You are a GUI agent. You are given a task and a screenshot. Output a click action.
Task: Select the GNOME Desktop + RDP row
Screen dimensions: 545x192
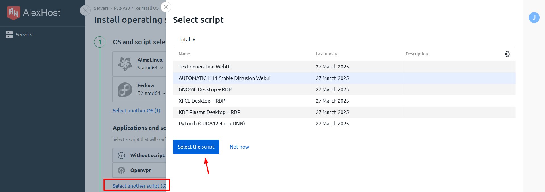click(x=344, y=89)
